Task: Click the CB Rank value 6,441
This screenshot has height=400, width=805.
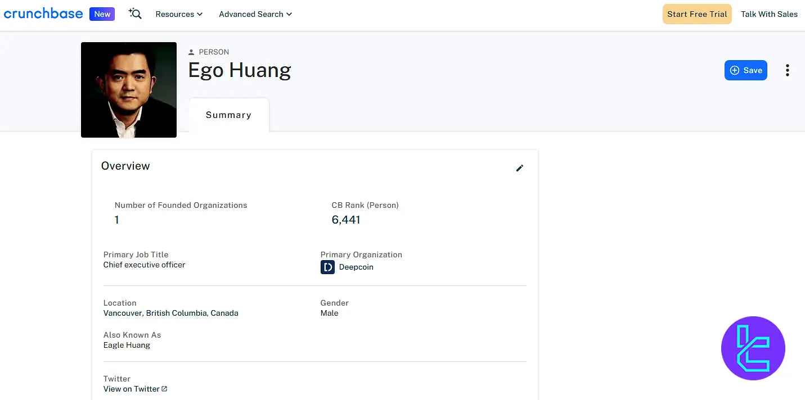Action: [346, 220]
